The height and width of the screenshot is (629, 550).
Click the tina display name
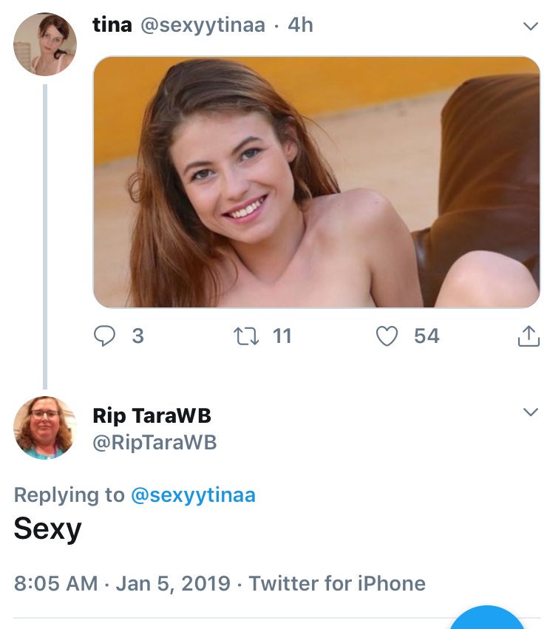tap(112, 25)
